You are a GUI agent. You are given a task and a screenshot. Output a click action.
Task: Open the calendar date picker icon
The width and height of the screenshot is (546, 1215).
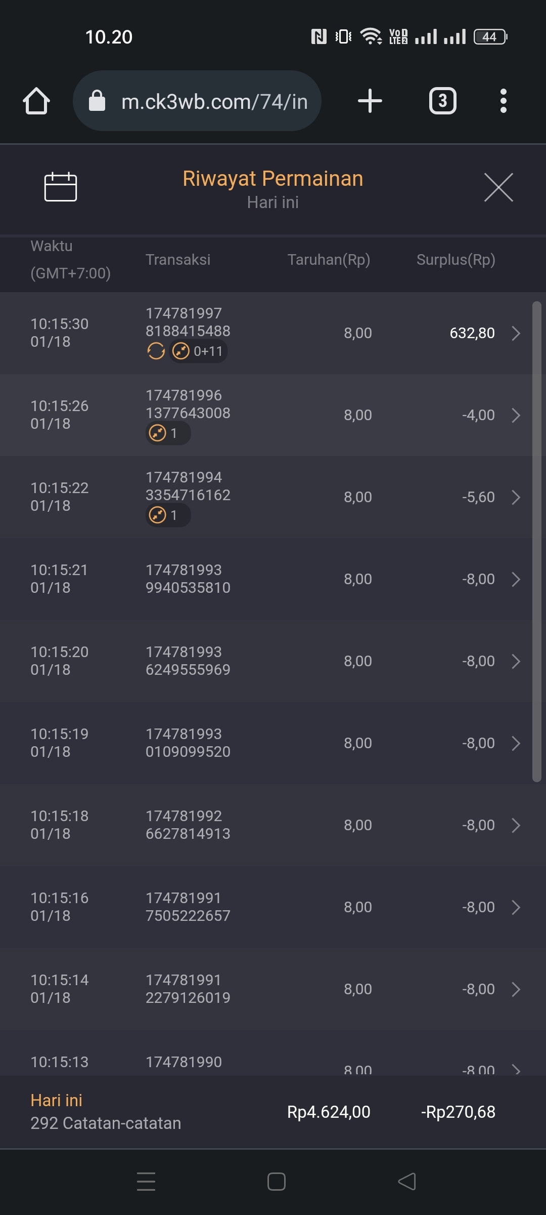60,187
